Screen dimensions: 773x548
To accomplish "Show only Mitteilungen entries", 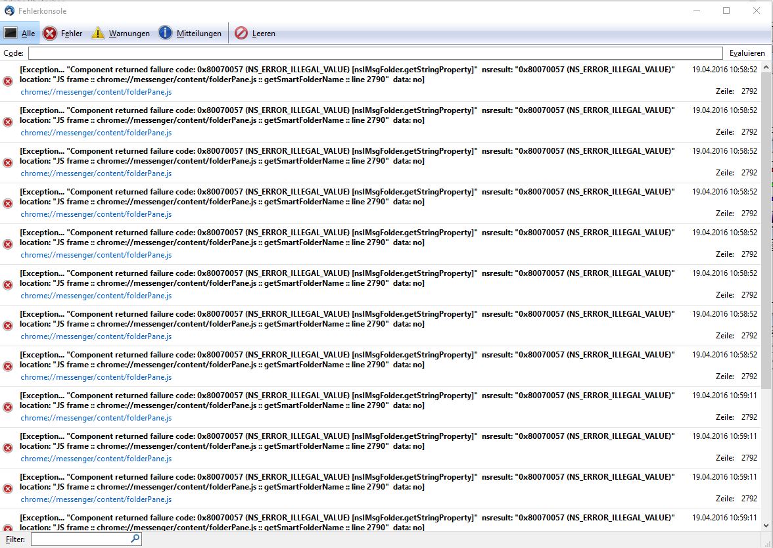I will [190, 33].
